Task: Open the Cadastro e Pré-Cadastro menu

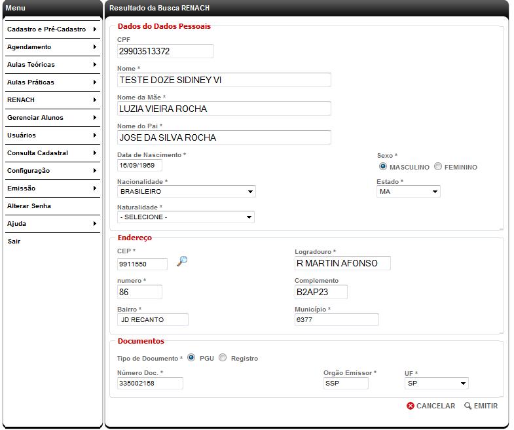Action: click(x=51, y=29)
